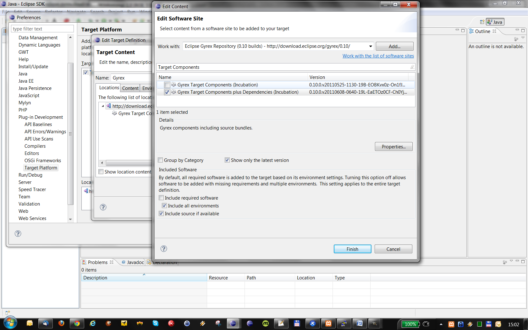
Task: Click the Add... software site button
Action: pyautogui.click(x=394, y=46)
